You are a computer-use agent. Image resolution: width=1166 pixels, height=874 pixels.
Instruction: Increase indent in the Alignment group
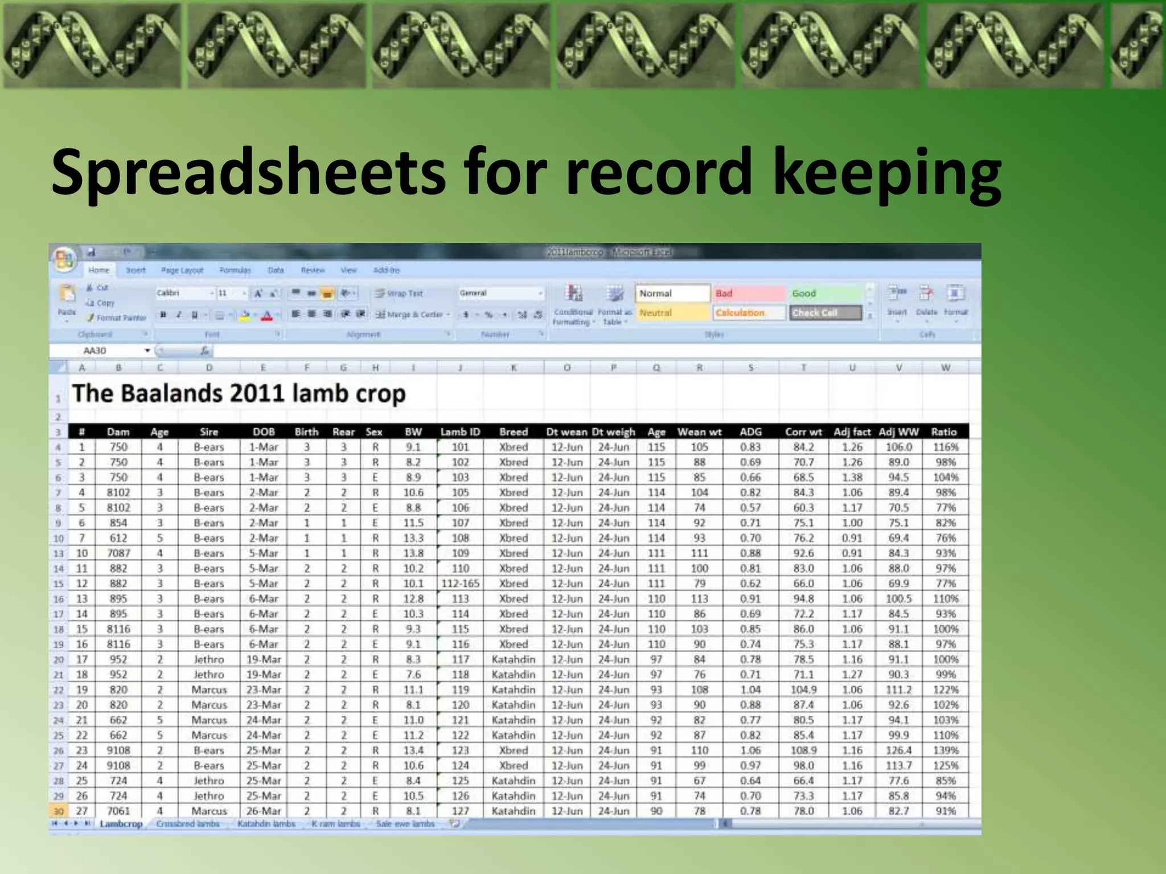pos(361,314)
